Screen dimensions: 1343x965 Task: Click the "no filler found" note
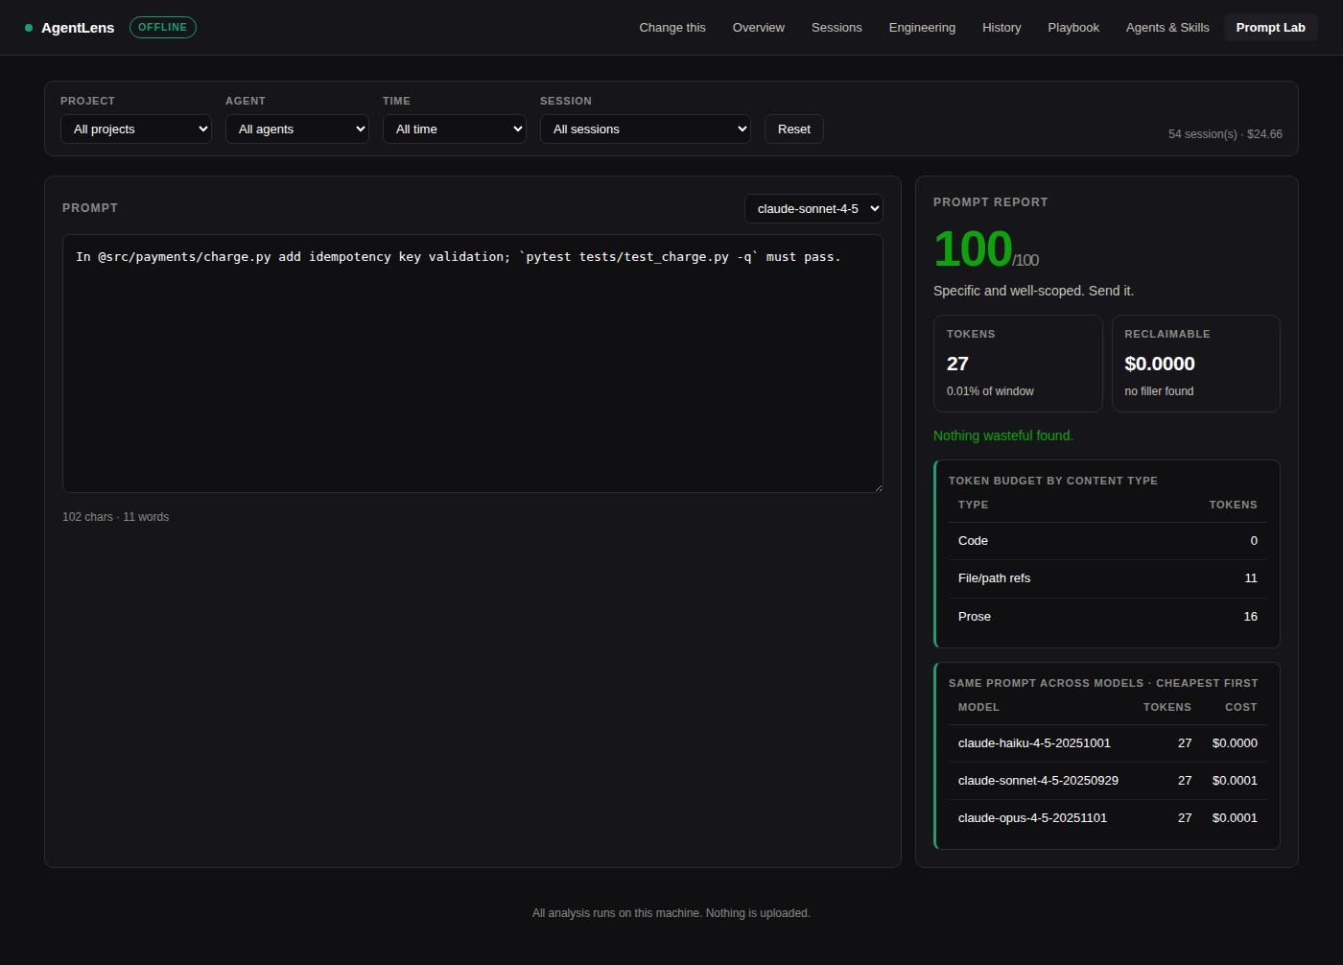click(x=1159, y=391)
